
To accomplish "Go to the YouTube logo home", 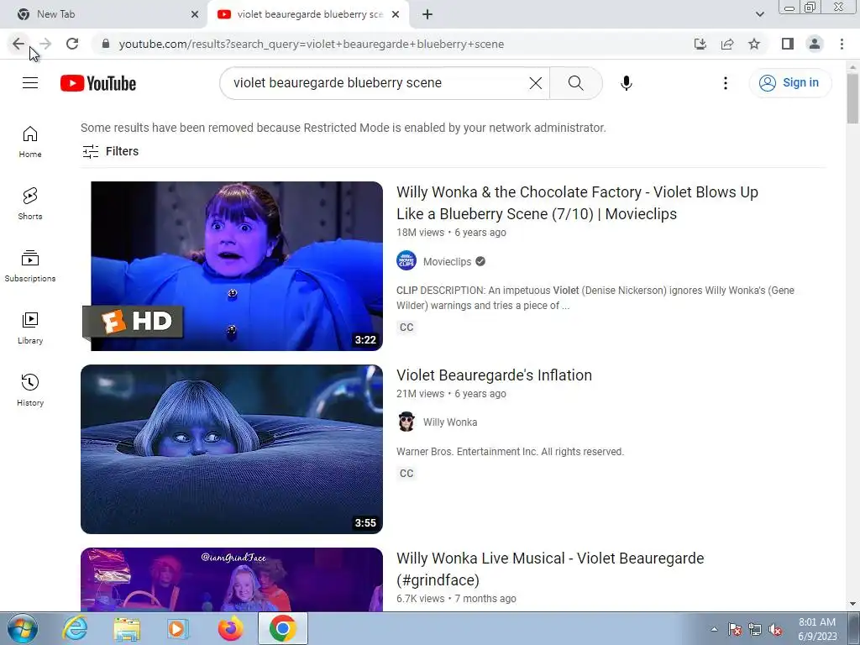I will click(x=98, y=83).
